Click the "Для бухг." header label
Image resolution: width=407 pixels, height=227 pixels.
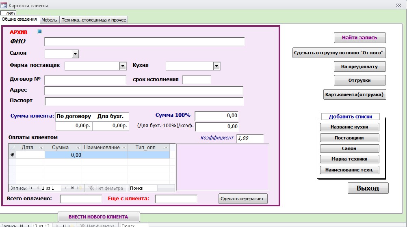coord(110,116)
